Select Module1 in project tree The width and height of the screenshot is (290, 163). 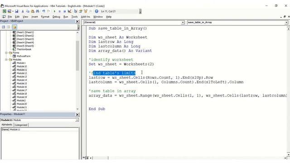coord(21,63)
